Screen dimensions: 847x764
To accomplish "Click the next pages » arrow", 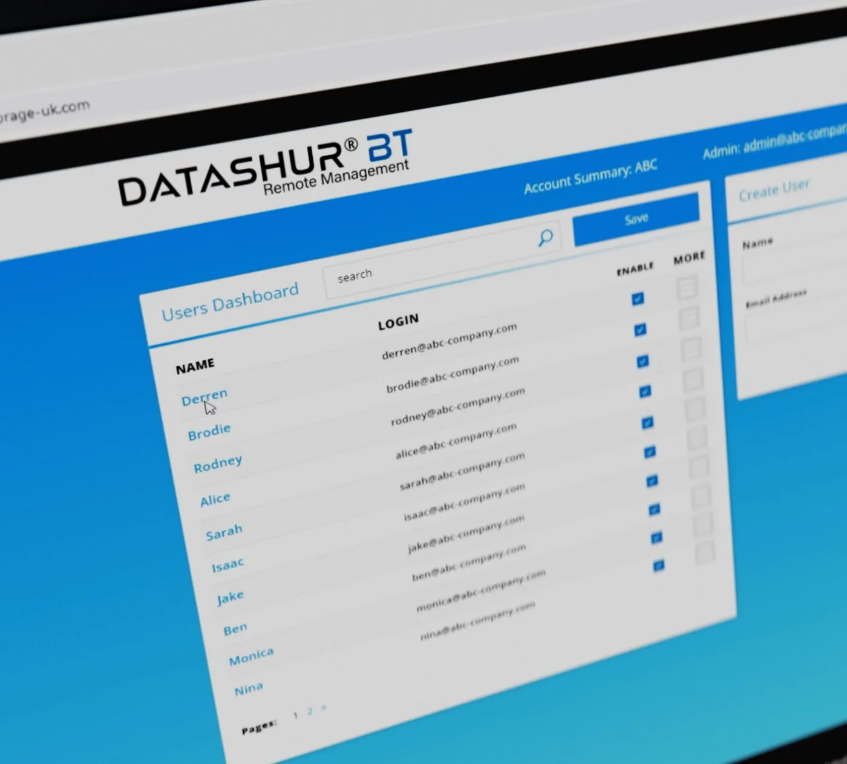I will [x=324, y=708].
